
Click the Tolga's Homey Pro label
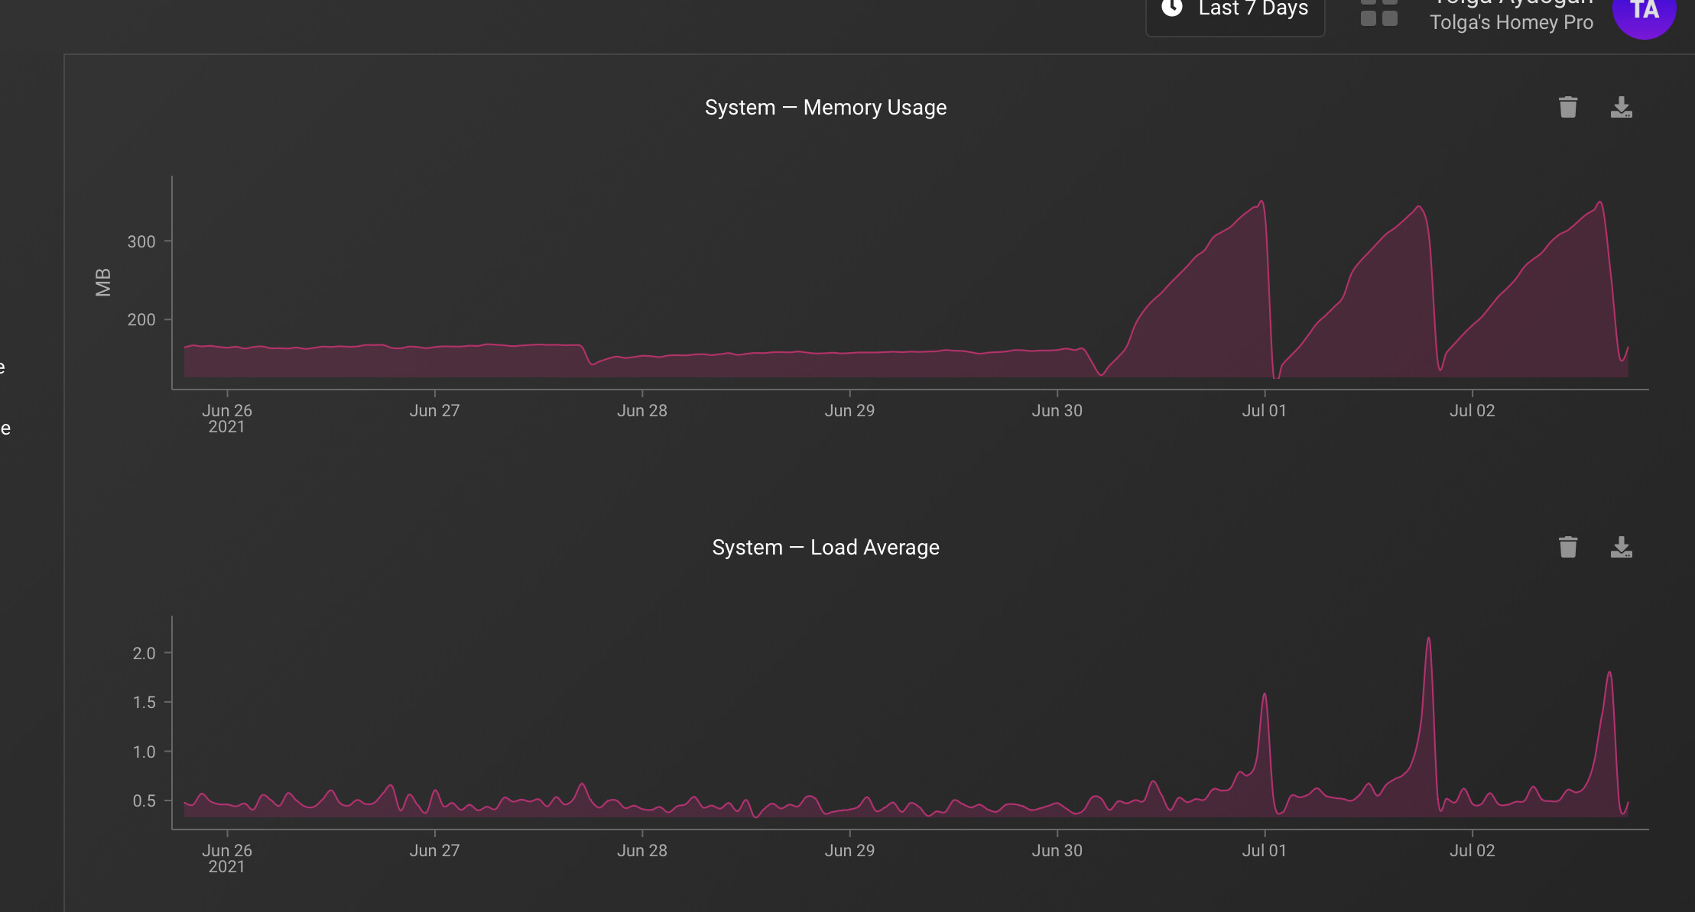1511,23
